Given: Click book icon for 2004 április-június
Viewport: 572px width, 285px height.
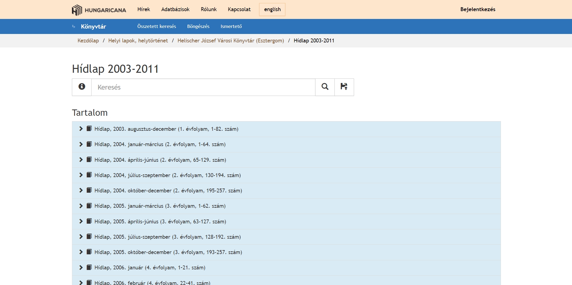Looking at the screenshot, I should click(x=89, y=160).
